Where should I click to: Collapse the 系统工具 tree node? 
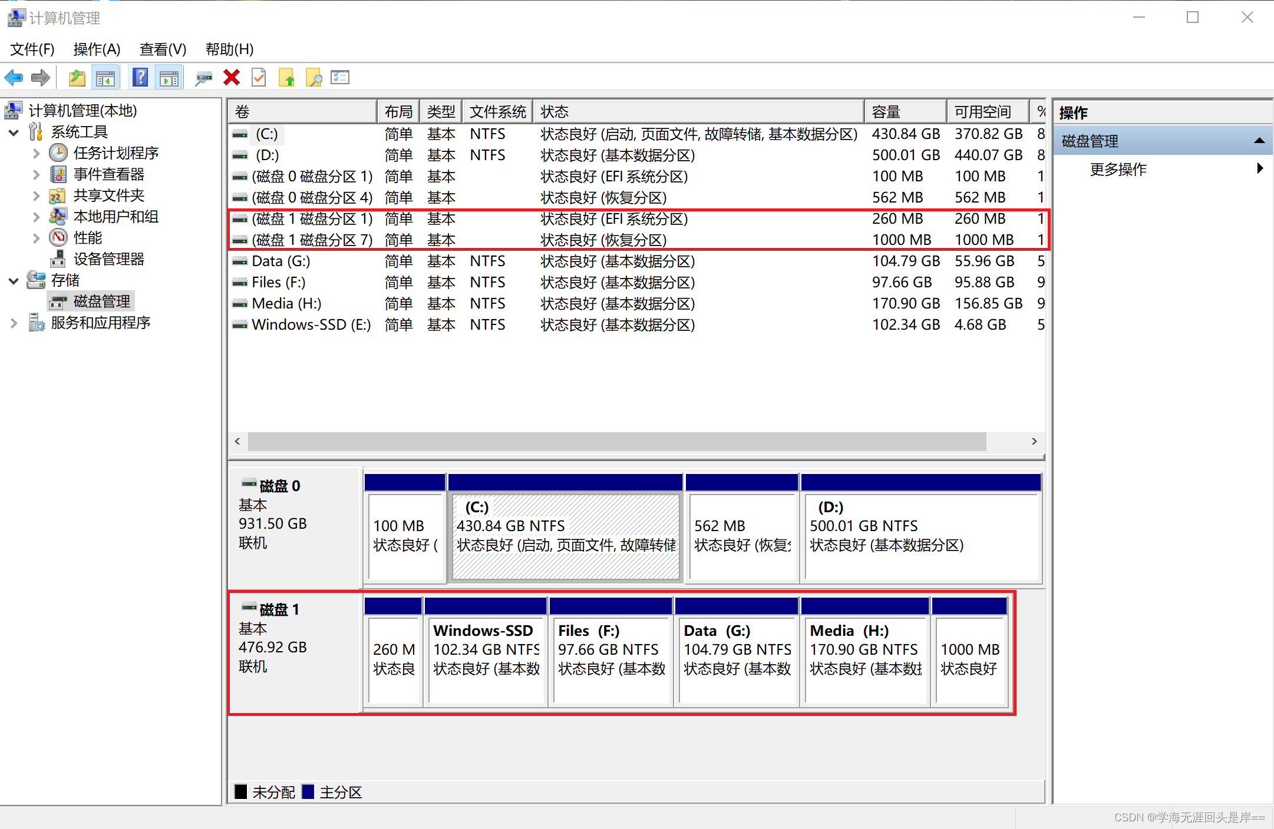pos(14,132)
